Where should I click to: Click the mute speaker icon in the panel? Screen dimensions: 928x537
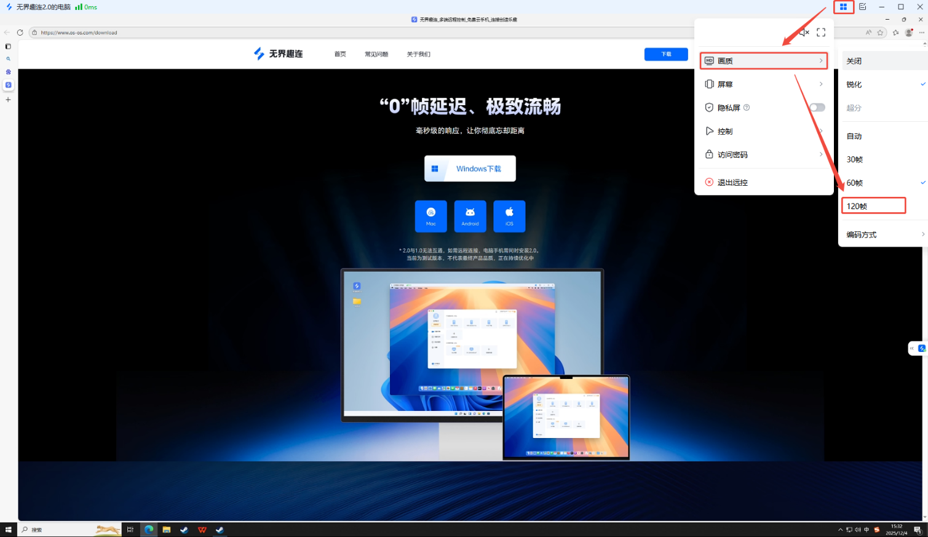(x=804, y=33)
